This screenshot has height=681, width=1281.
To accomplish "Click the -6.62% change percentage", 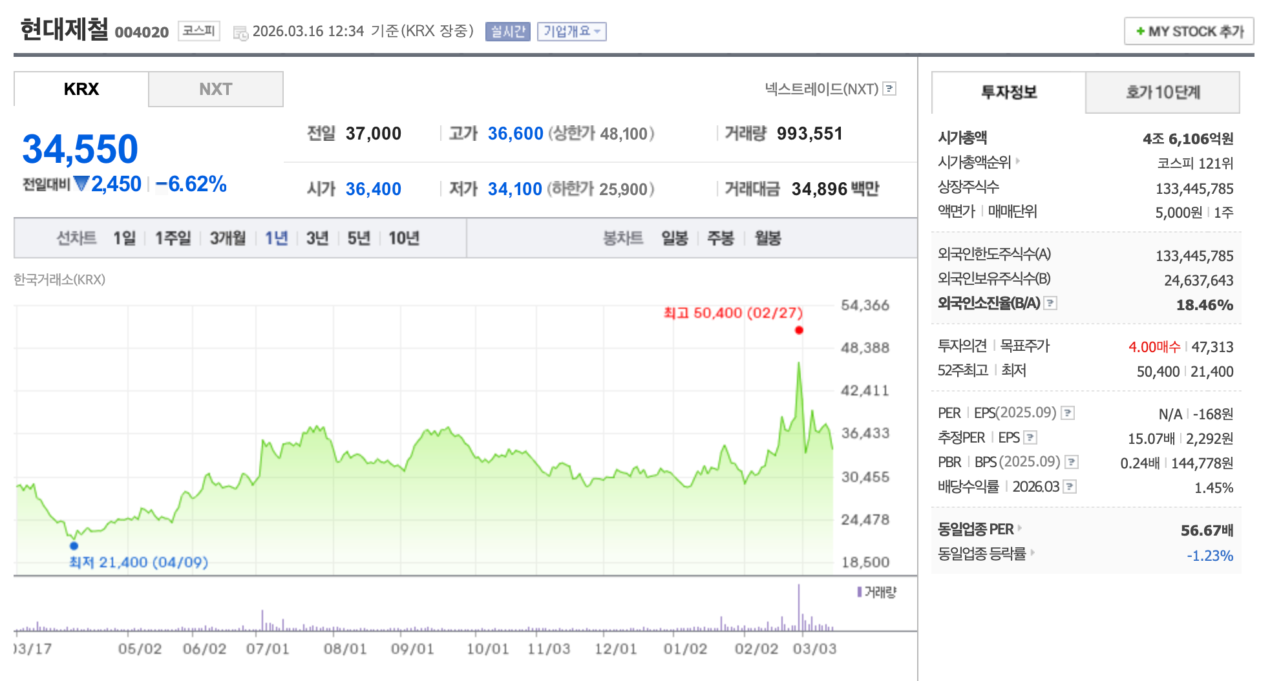I will [x=191, y=184].
